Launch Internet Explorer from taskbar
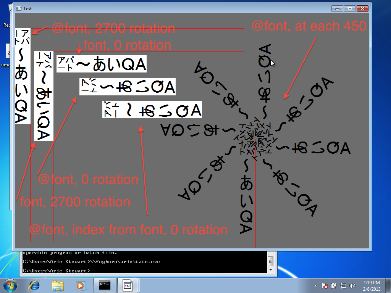This screenshot has width=391, height=293. (x=35, y=285)
